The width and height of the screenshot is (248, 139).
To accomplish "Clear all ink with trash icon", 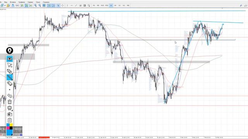I will click(x=10, y=102).
